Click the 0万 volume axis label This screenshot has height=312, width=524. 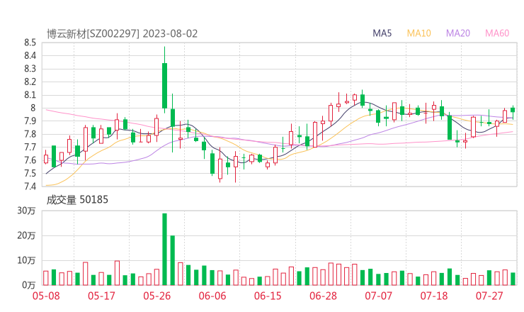(29, 285)
